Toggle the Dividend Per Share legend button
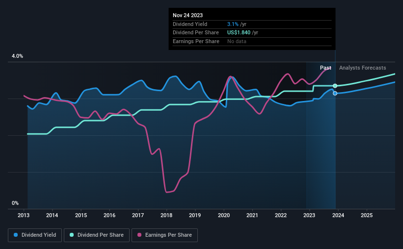Screen dimensions: 403x249 tap(97, 235)
